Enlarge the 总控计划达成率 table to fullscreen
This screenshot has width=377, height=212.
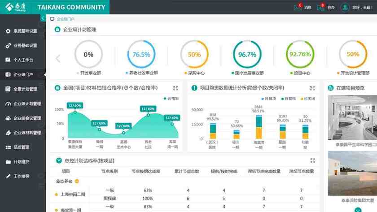tap(312, 160)
